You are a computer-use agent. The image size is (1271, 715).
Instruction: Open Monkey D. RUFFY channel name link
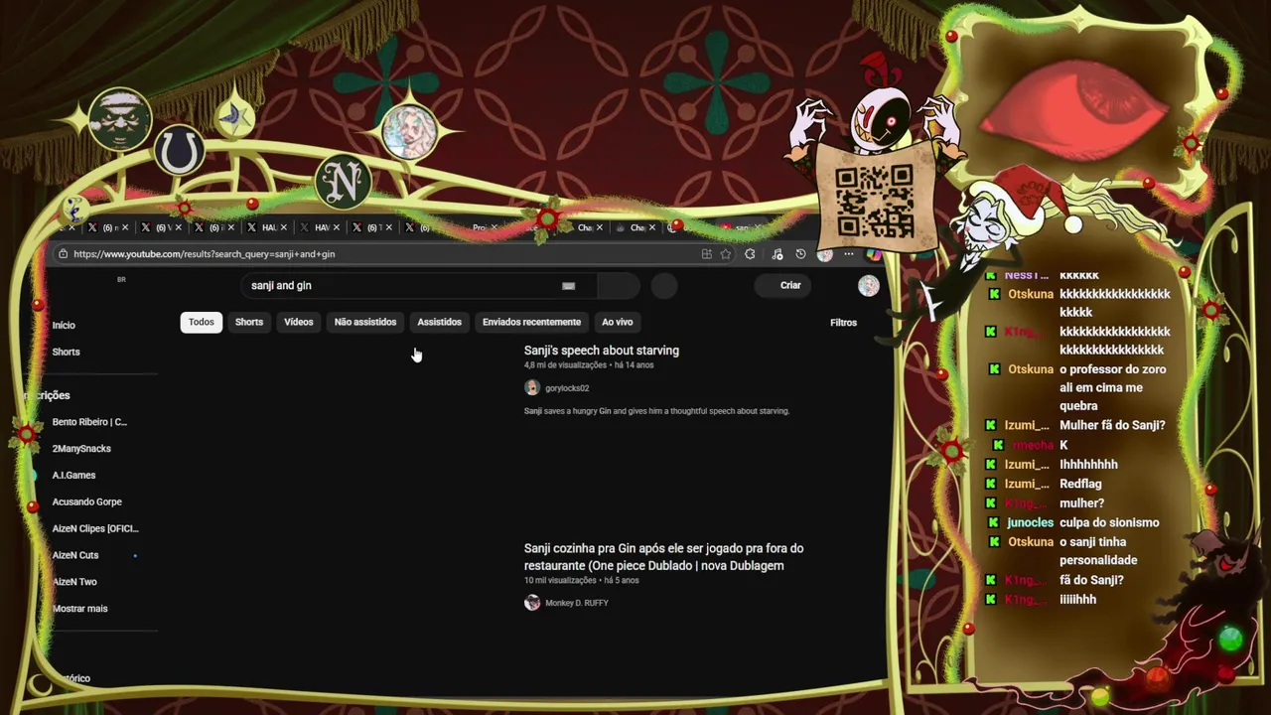pyautogui.click(x=577, y=603)
